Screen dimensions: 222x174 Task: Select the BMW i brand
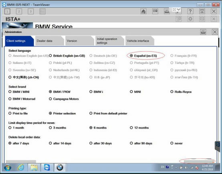[96, 92]
